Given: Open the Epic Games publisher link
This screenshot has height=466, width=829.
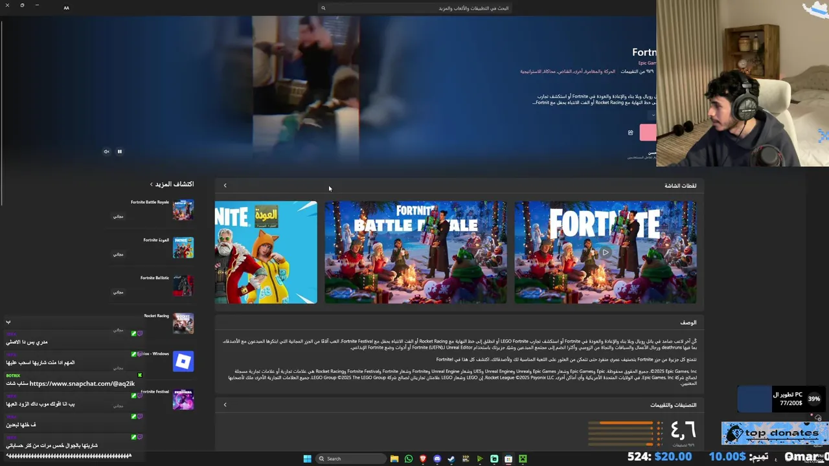Looking at the screenshot, I should coord(647,63).
